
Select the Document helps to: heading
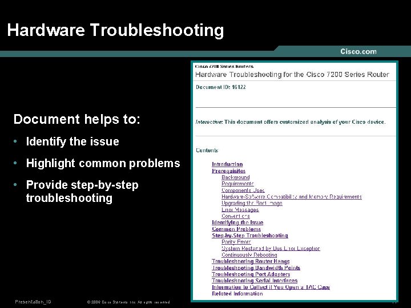coord(77,119)
